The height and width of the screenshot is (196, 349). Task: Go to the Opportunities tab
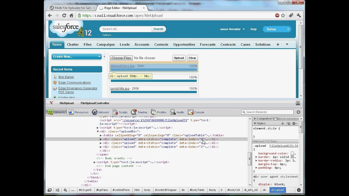point(184,44)
